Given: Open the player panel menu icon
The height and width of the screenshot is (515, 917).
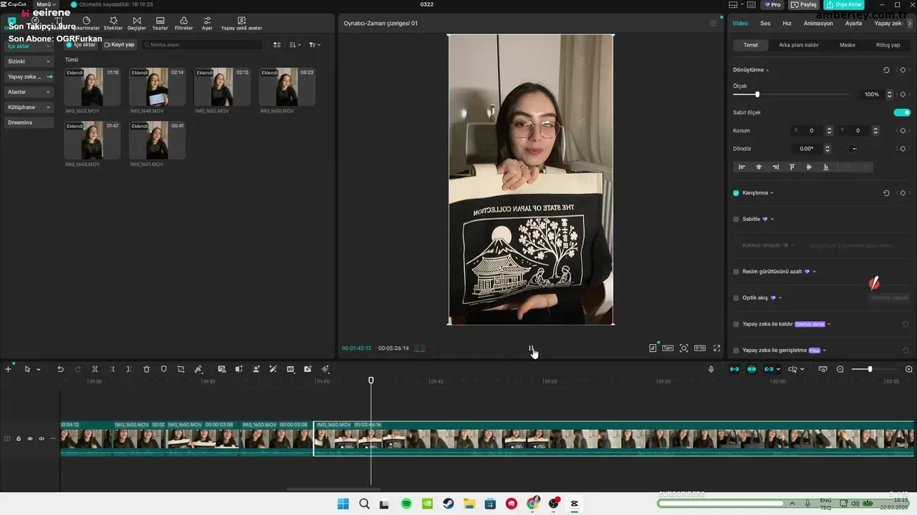Looking at the screenshot, I should click(713, 24).
